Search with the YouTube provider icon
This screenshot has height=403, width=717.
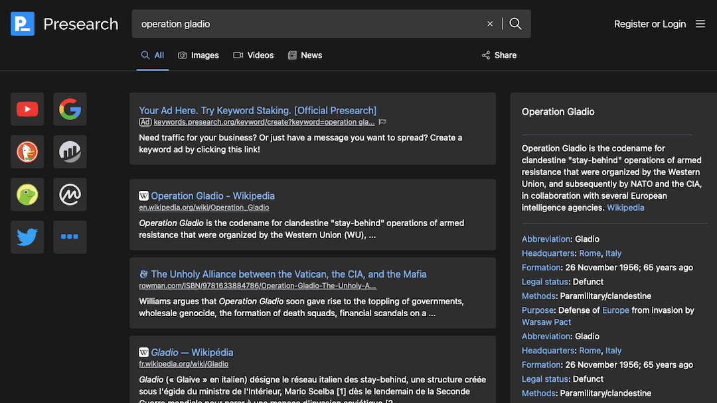pos(27,109)
